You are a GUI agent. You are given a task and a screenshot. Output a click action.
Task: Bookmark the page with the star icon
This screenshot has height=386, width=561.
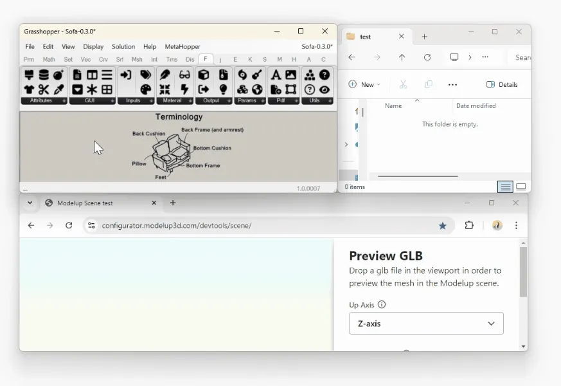[x=442, y=225]
